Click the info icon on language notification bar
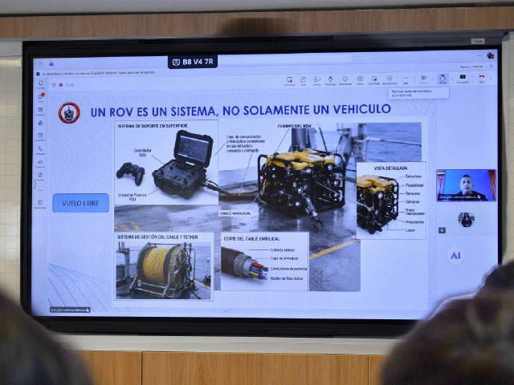The width and height of the screenshot is (514, 385). point(38,74)
